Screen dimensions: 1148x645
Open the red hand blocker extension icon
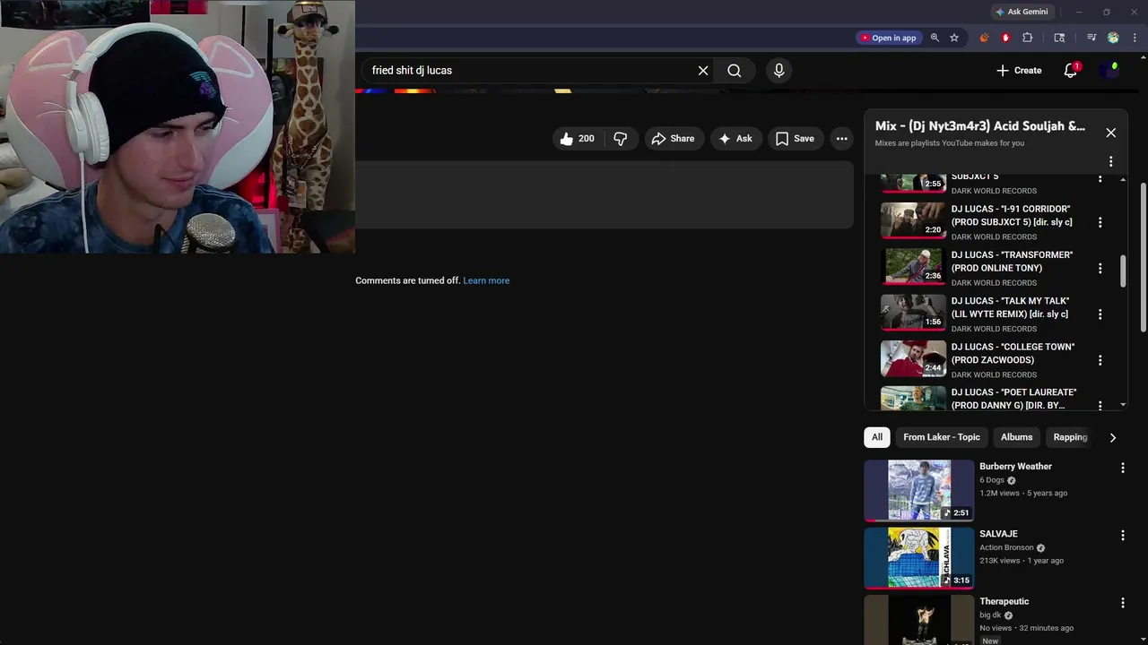(x=1005, y=38)
